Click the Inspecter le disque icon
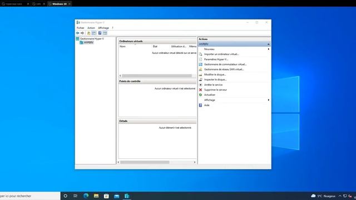Image resolution: width=356 pixels, height=200 pixels. [200, 79]
